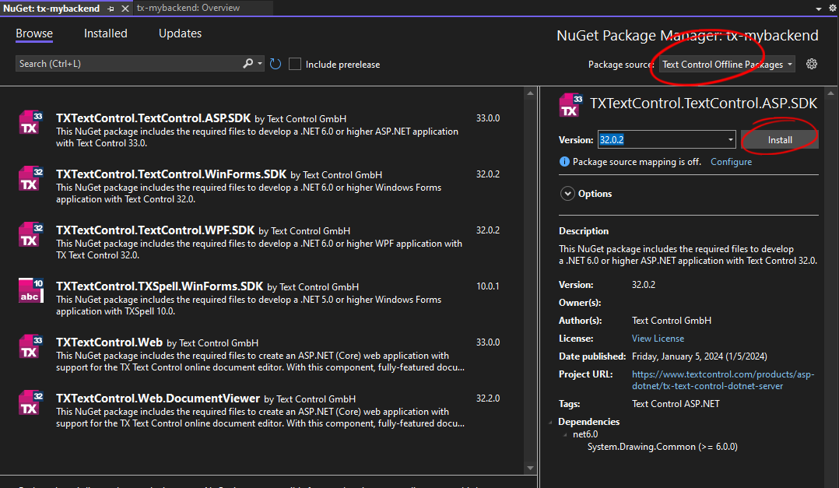The width and height of the screenshot is (839, 488).
Task: Click the package logo in the details pane
Action: point(571,105)
